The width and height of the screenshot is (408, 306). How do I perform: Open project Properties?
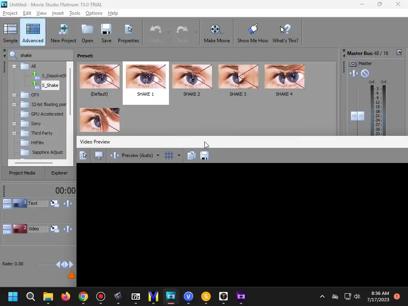tap(128, 33)
